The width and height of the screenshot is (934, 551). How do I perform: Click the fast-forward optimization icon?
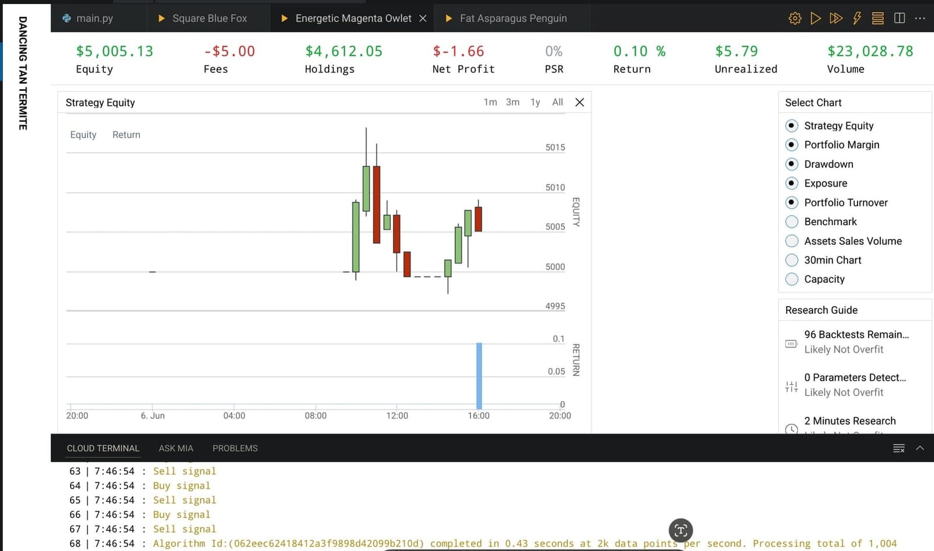coord(836,18)
